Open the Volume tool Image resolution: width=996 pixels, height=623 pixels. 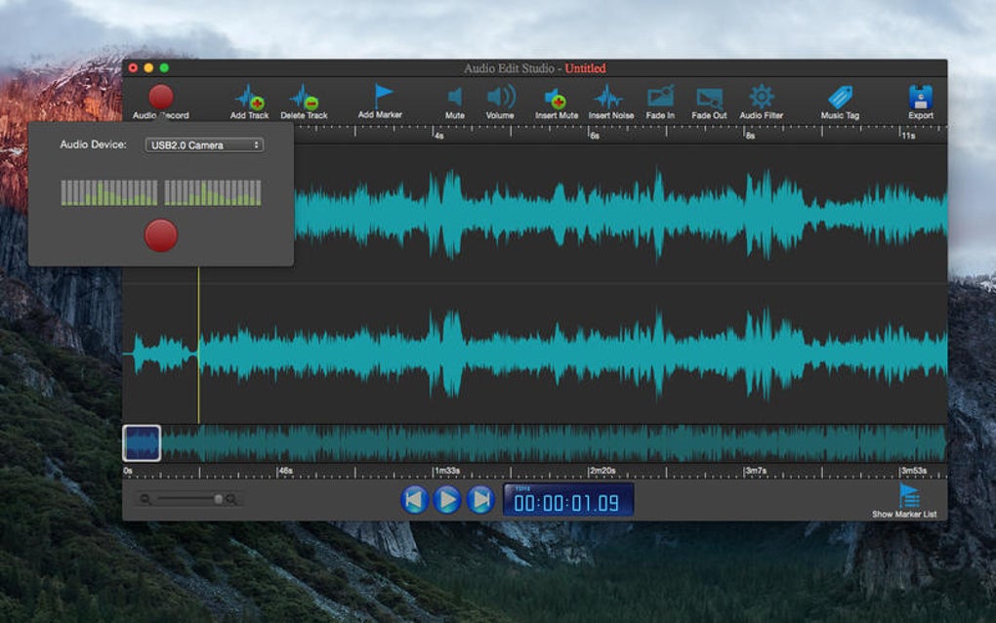[500, 97]
